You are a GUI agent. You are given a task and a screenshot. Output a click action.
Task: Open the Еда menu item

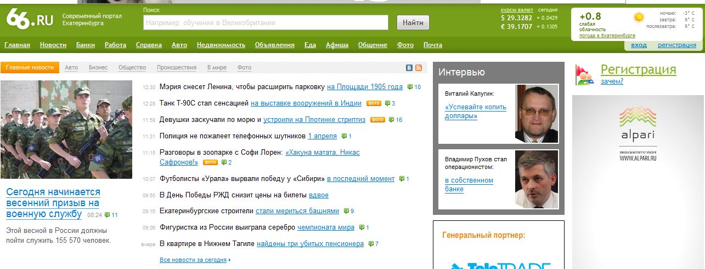(310, 45)
